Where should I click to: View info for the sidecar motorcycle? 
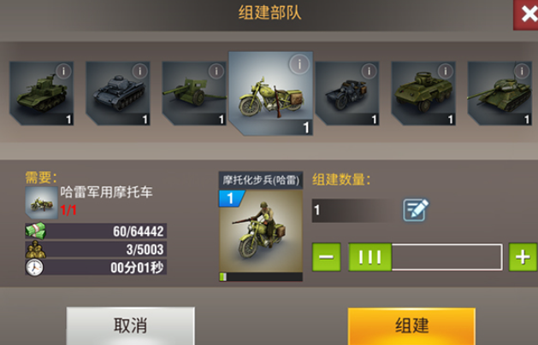(x=370, y=71)
